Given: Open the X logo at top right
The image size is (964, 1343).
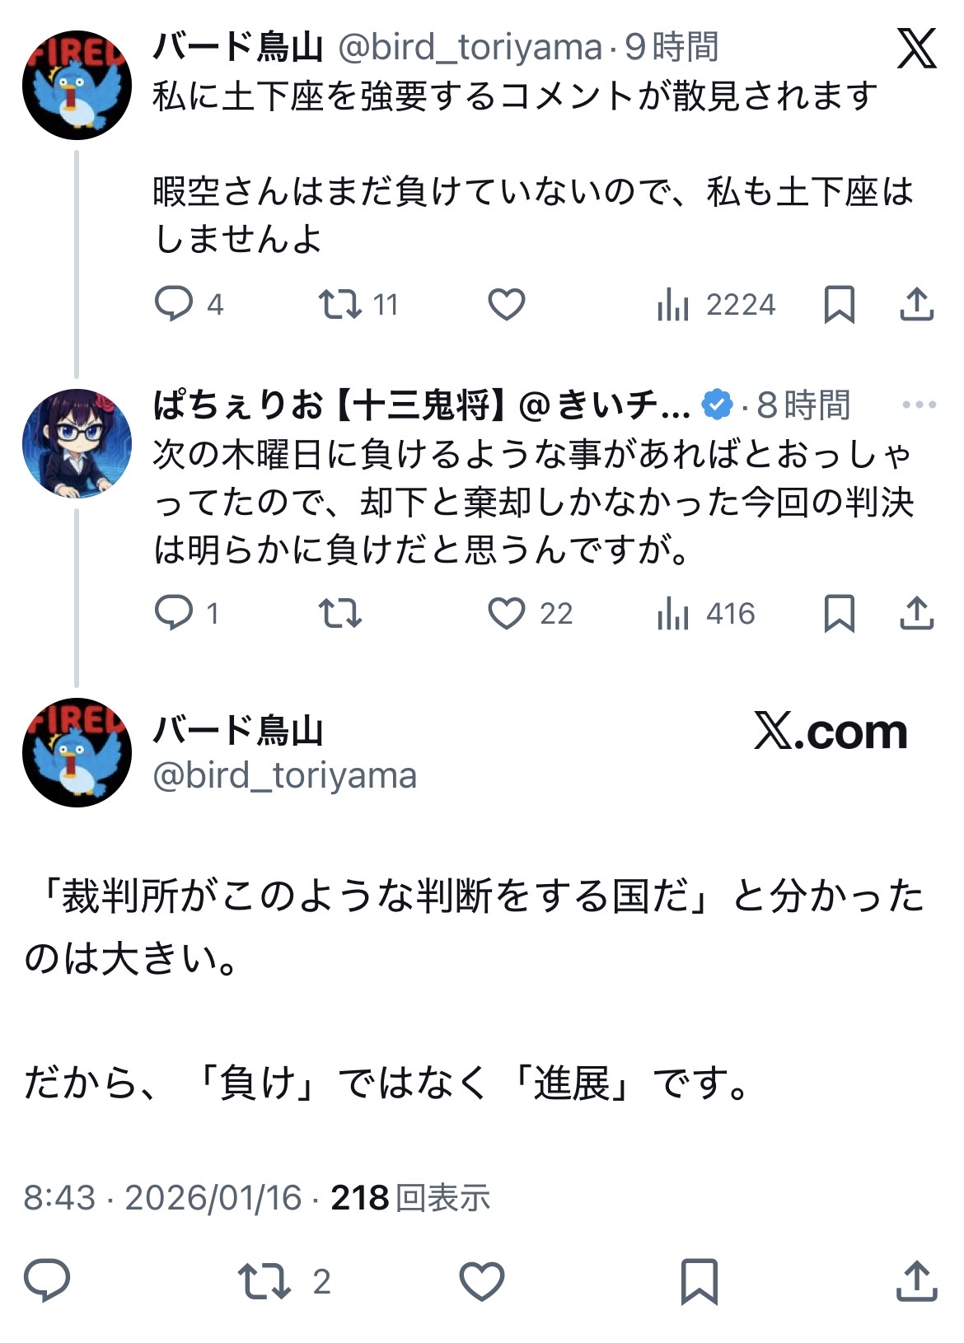Looking at the screenshot, I should point(916,48).
